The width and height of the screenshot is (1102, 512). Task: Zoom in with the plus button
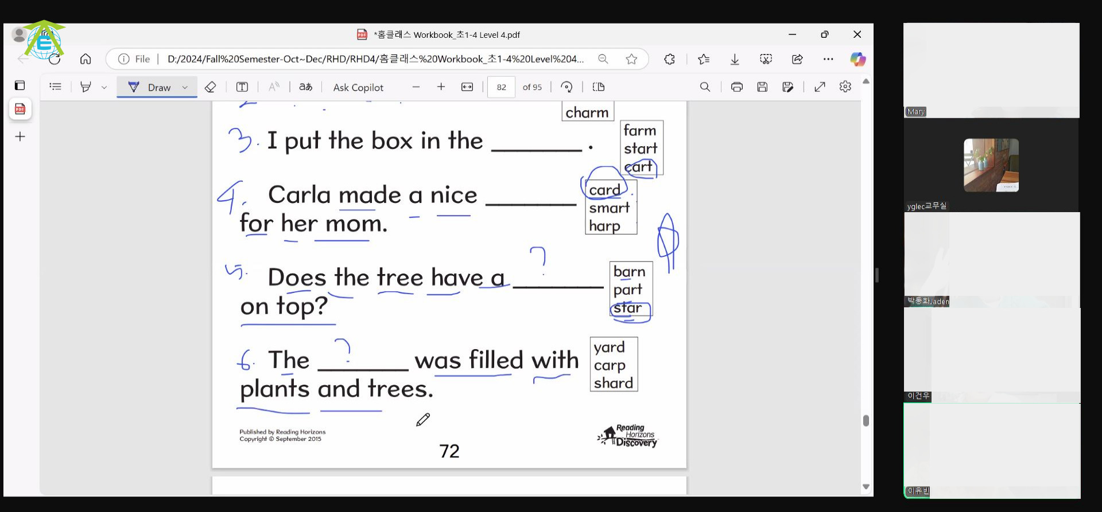(x=441, y=87)
